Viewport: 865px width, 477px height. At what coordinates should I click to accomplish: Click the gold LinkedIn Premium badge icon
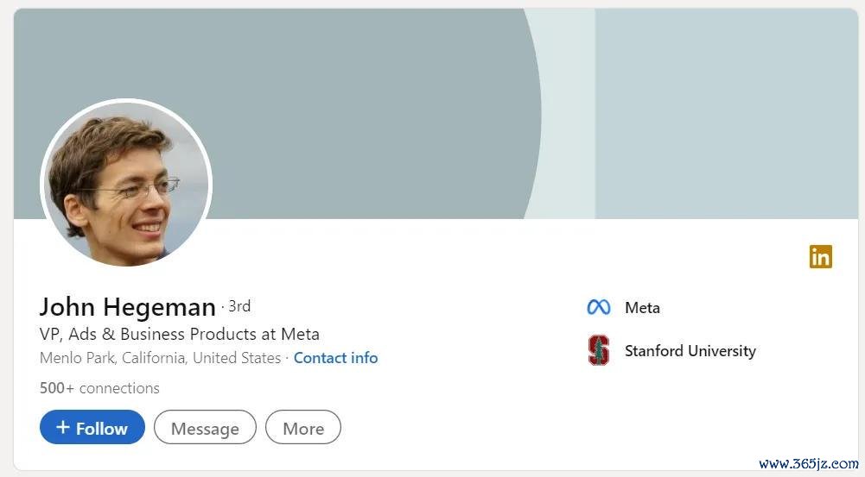(820, 257)
